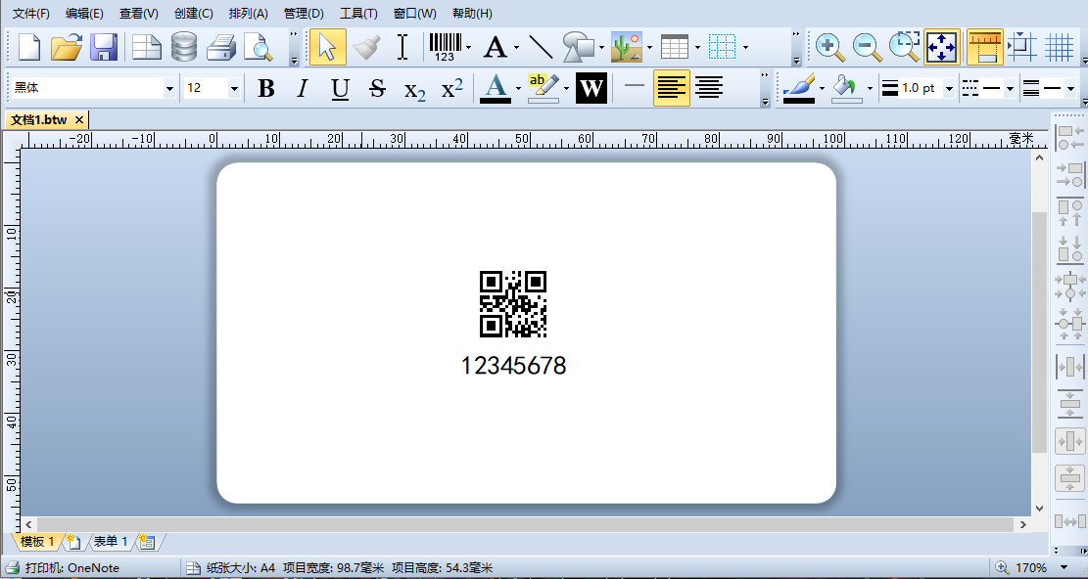This screenshot has height=579, width=1088.
Task: Toggle underline formatting
Action: click(340, 88)
